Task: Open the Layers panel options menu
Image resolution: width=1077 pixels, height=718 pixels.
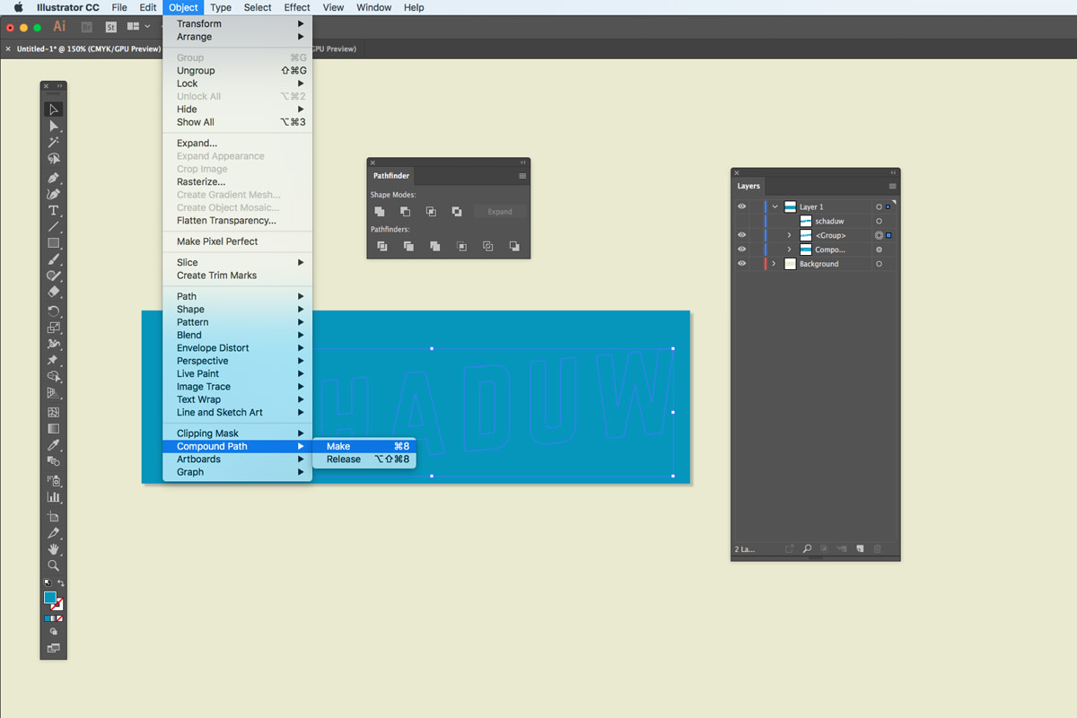Action: tap(892, 187)
